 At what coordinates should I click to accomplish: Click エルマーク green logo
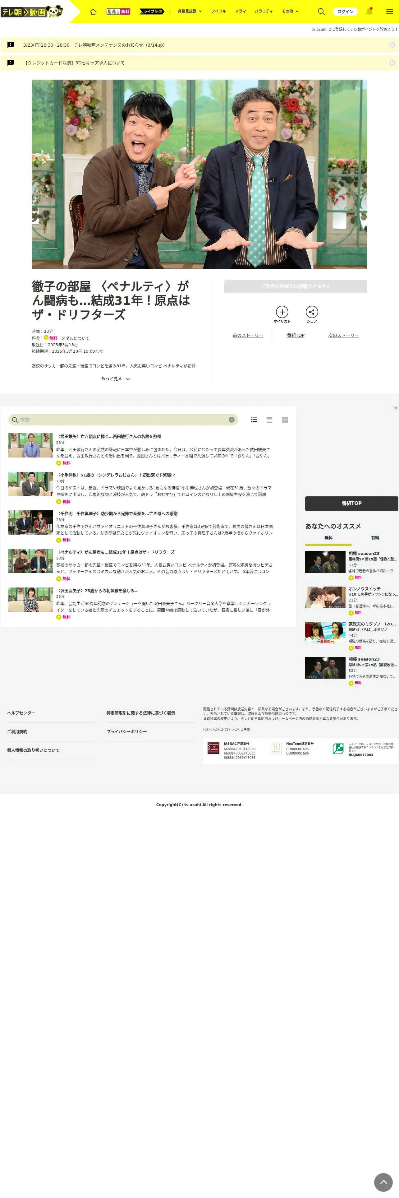click(338, 748)
